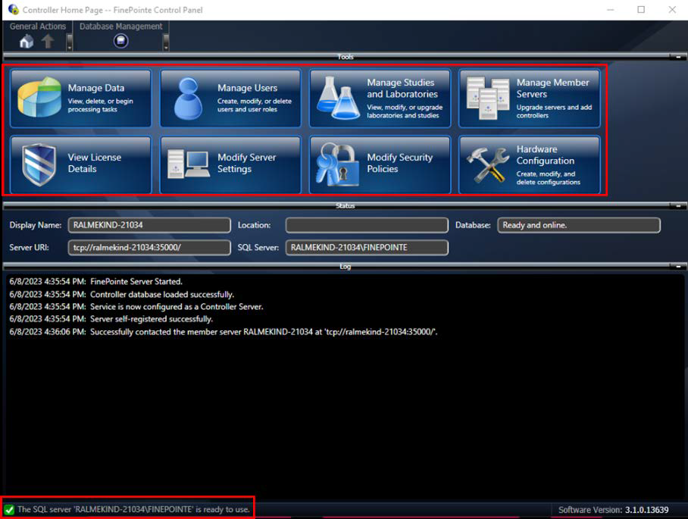Click the empty Location field
Viewport: 688px width, 519px height.
coord(367,225)
